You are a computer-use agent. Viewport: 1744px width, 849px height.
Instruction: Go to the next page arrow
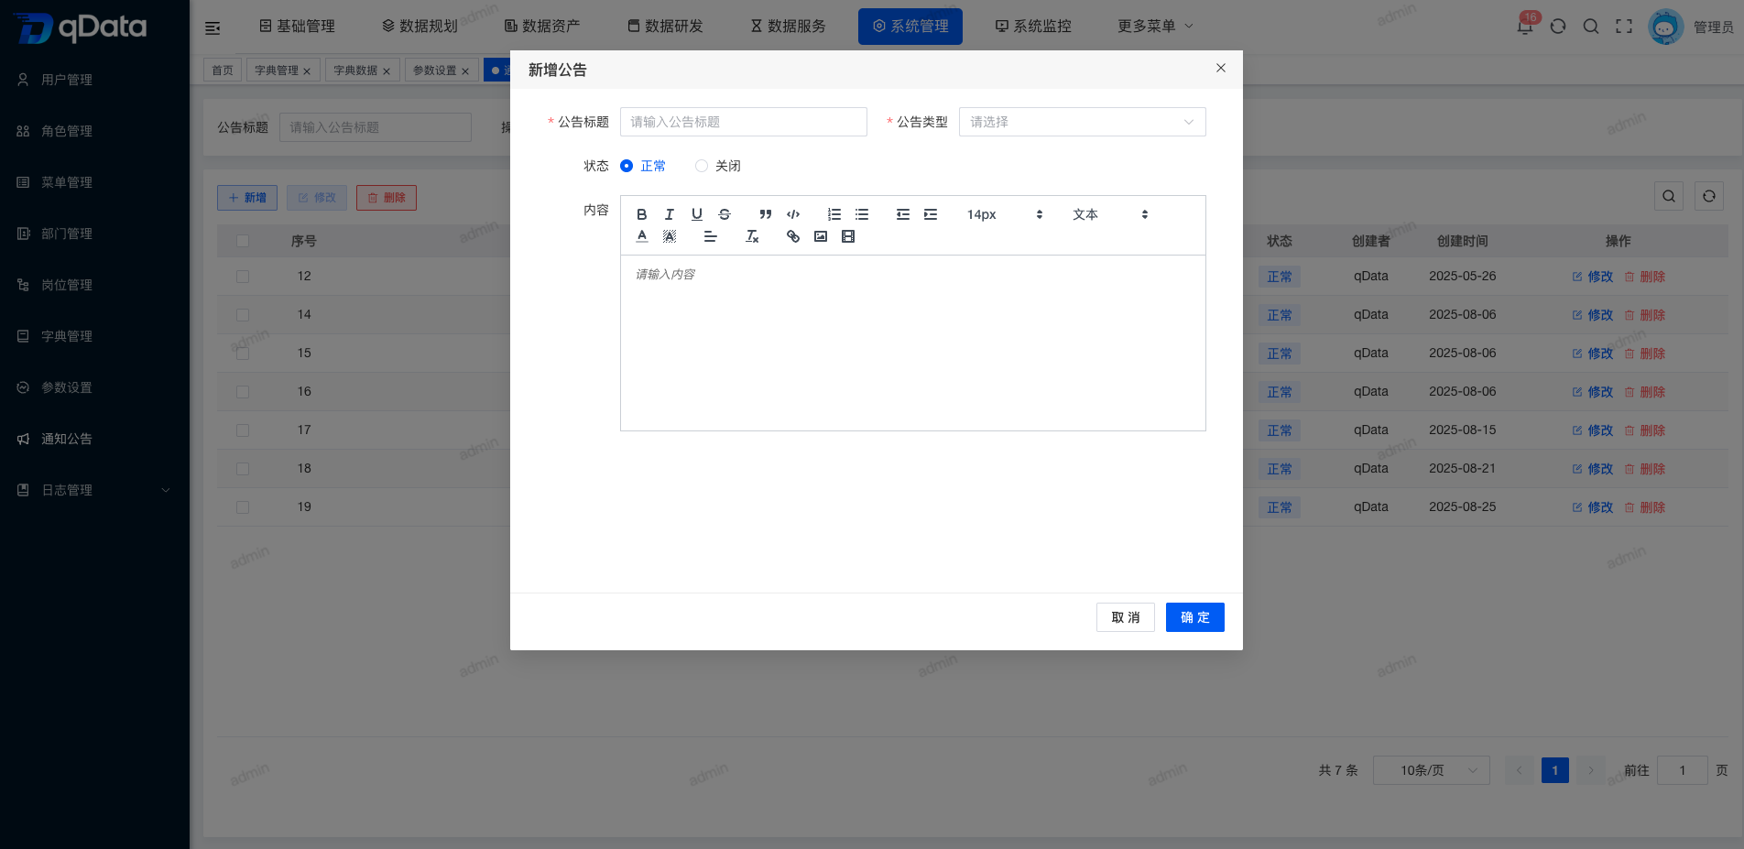1591,770
